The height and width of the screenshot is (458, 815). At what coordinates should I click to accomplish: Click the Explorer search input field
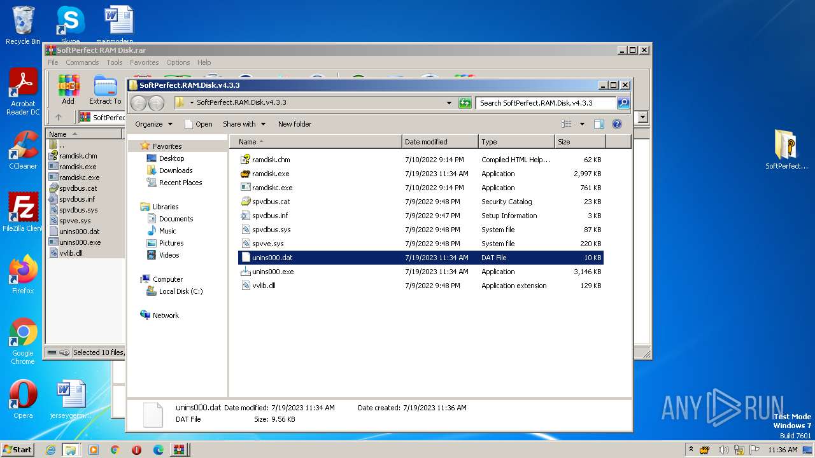tap(546, 102)
